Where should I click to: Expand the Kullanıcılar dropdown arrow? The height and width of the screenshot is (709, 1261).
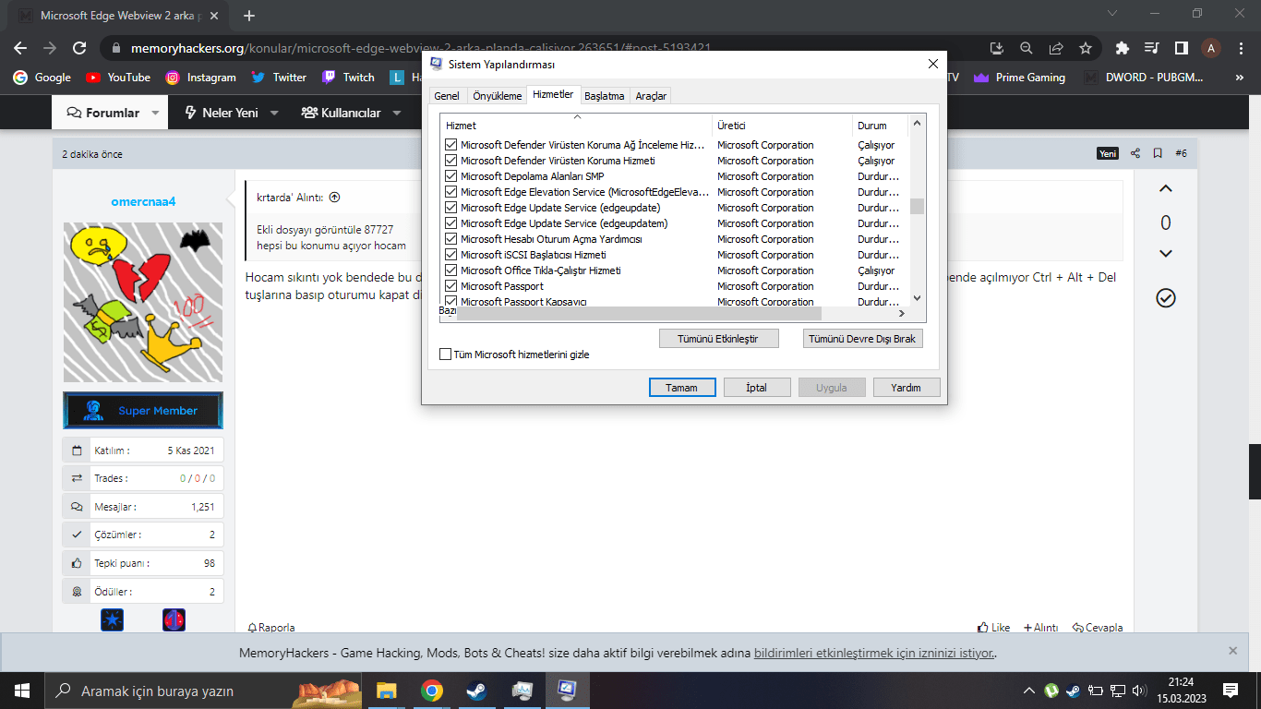(397, 113)
